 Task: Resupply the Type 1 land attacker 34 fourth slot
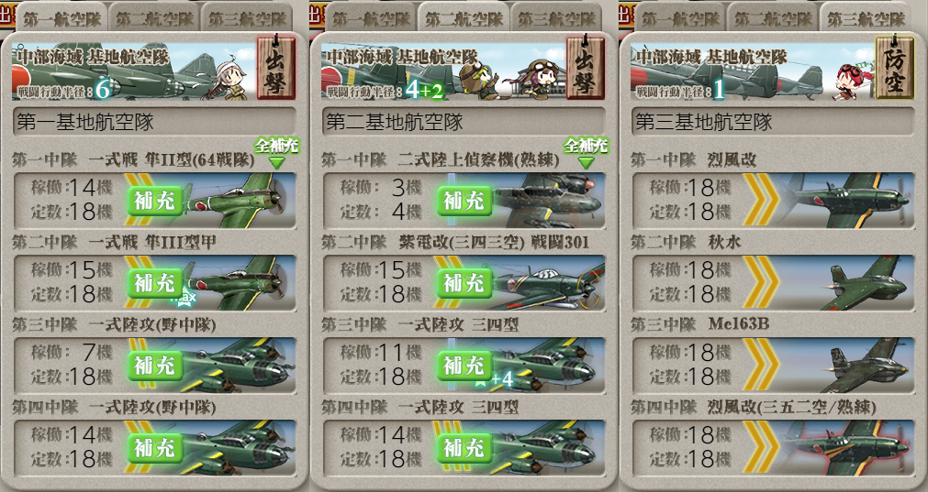[464, 448]
